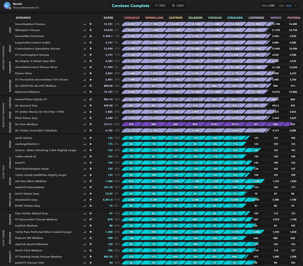303x266 pixels.
Task: Click the Viscose Benchmarks S2 subtitle
Action: 26,8
